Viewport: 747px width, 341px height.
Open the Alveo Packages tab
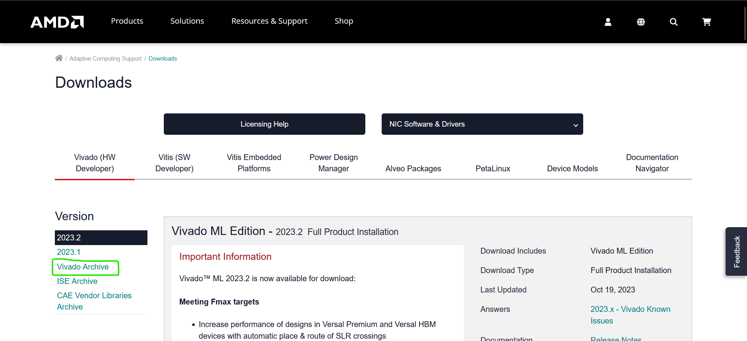pos(413,169)
